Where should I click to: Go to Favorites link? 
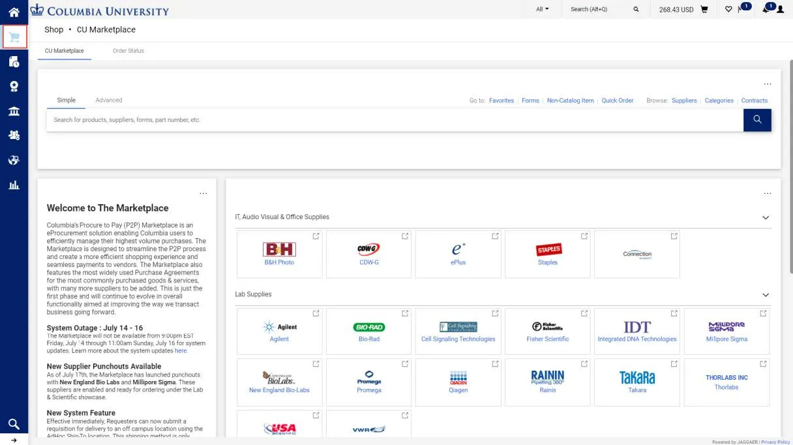pos(501,100)
